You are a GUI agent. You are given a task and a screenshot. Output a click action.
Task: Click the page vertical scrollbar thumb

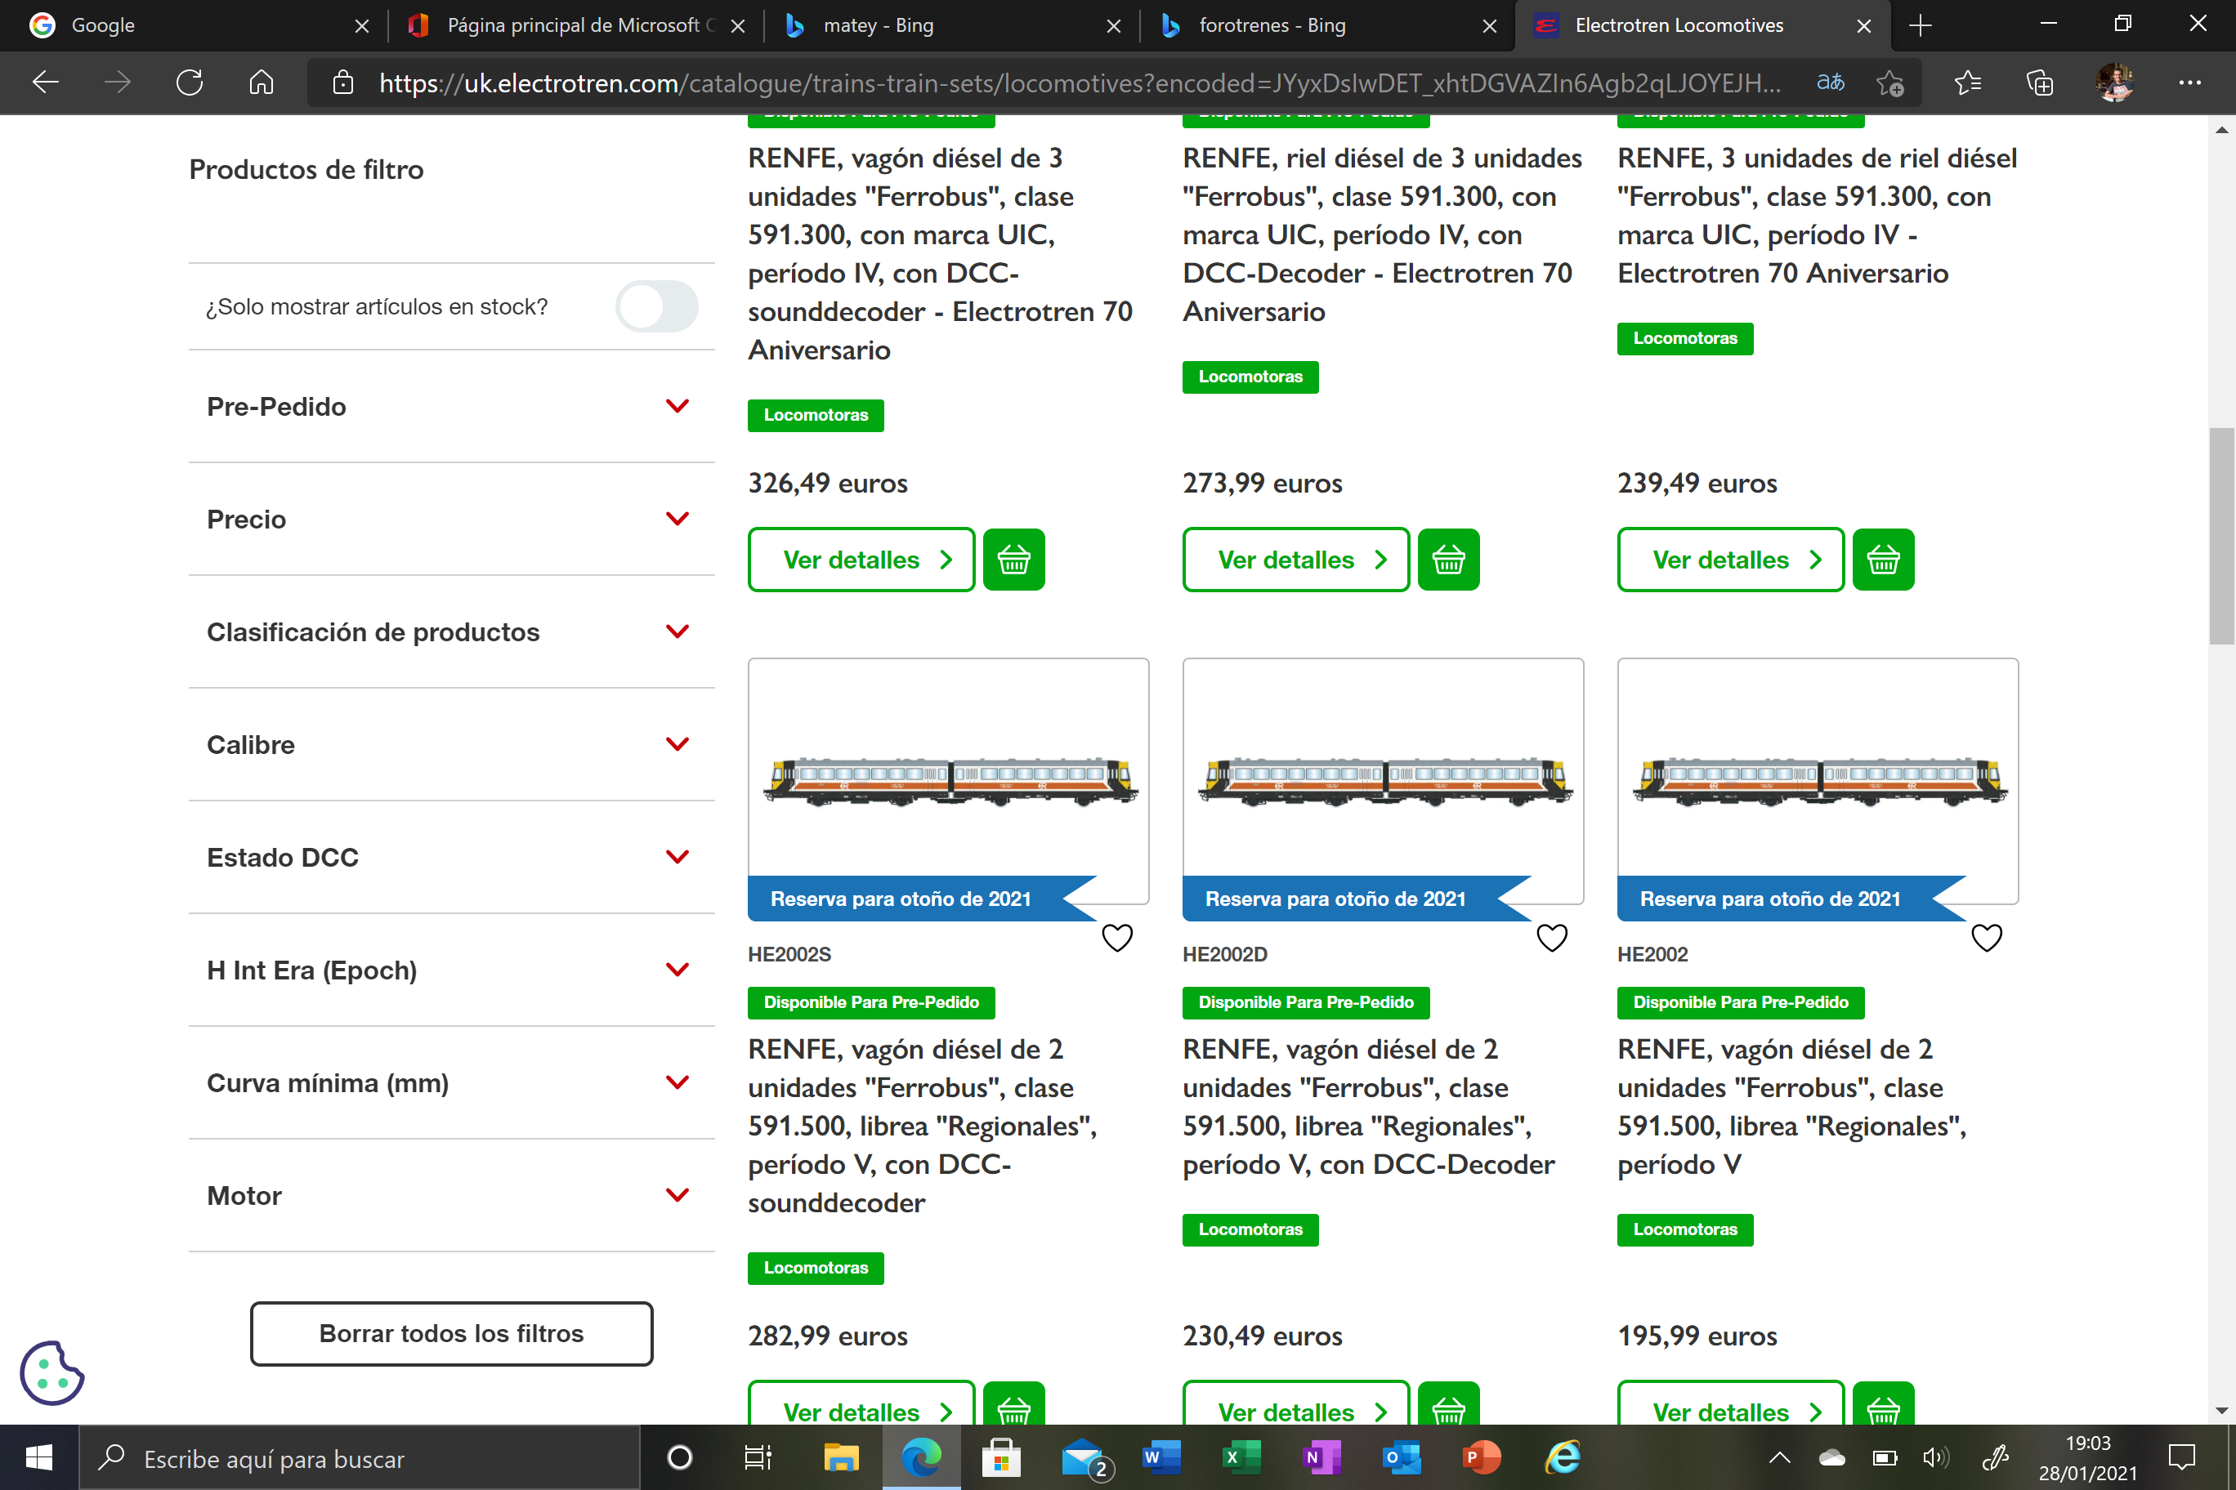2222,537
